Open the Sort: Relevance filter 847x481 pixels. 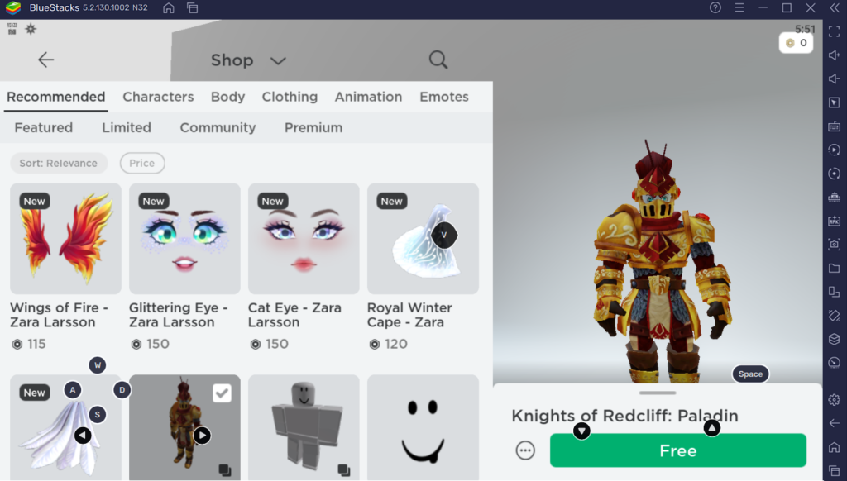click(58, 163)
